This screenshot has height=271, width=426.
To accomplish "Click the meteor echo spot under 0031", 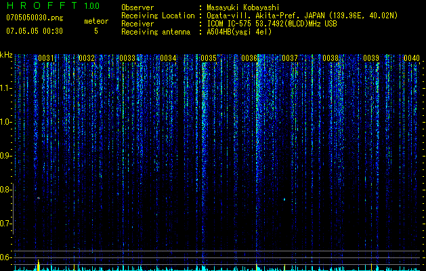I will [x=39, y=198].
